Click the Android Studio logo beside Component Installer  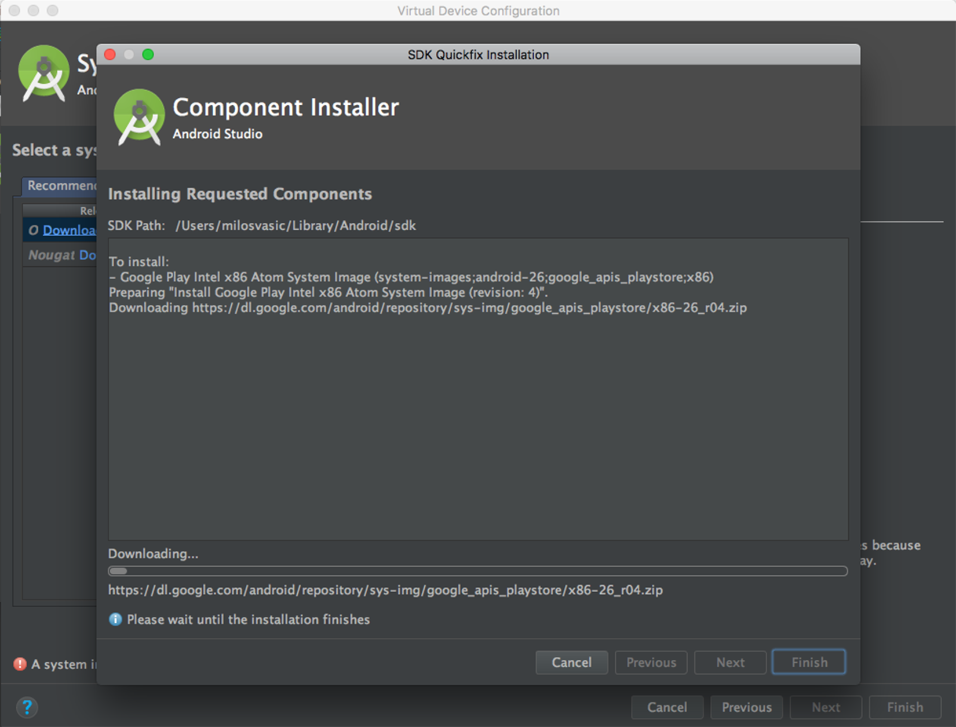pyautogui.click(x=139, y=117)
